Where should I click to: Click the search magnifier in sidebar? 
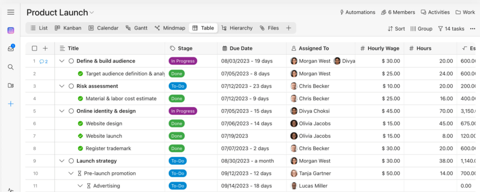(11, 67)
